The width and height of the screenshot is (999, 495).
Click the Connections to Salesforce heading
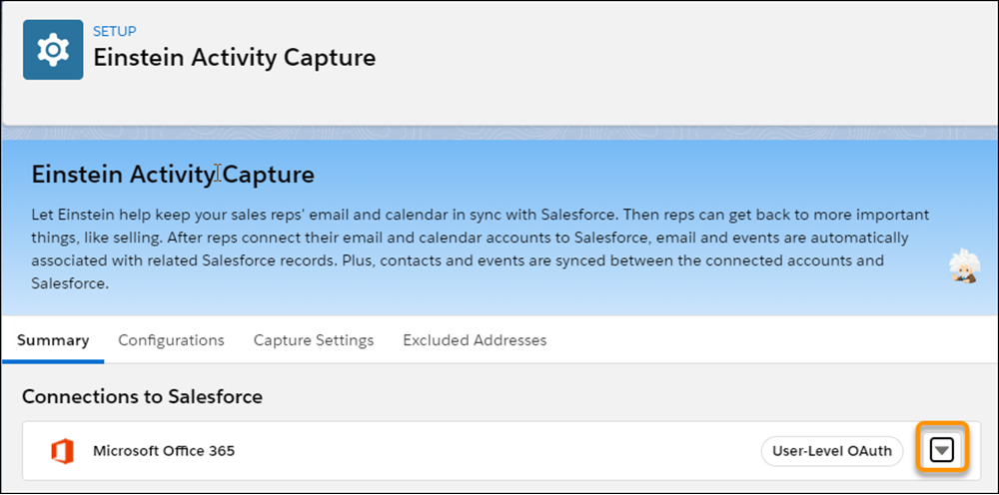(x=142, y=397)
